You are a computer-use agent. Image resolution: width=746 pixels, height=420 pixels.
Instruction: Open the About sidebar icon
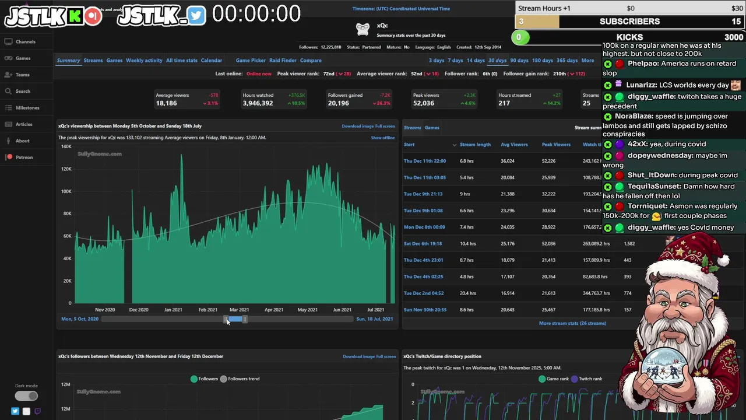(8, 141)
